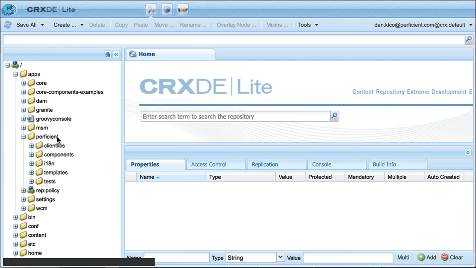Screen dimensions: 476x268
Task: Click the binoculars find icon in tree panel
Action: [x=108, y=55]
